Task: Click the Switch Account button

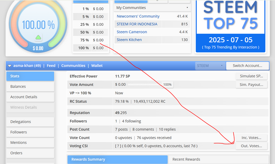Action: pyautogui.click(x=247, y=66)
